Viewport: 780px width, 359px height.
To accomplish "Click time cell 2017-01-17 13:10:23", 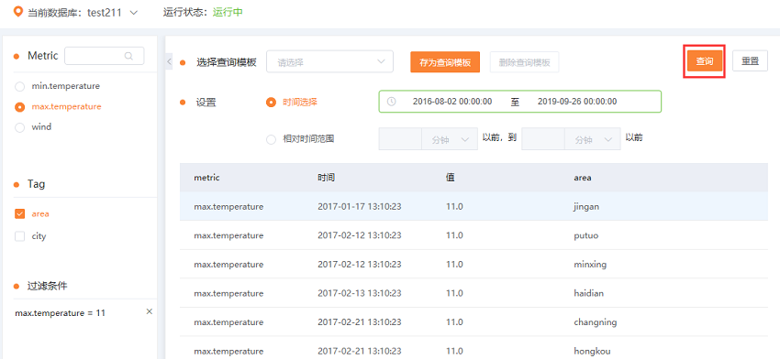I will pyautogui.click(x=360, y=207).
